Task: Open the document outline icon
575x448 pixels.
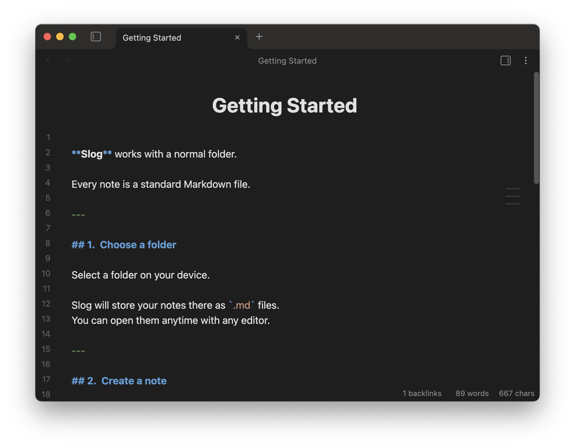Action: [512, 196]
